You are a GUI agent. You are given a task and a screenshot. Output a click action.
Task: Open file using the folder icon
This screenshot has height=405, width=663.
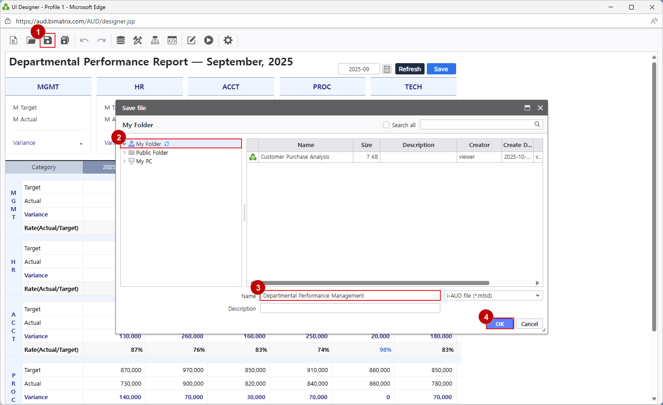tap(31, 41)
